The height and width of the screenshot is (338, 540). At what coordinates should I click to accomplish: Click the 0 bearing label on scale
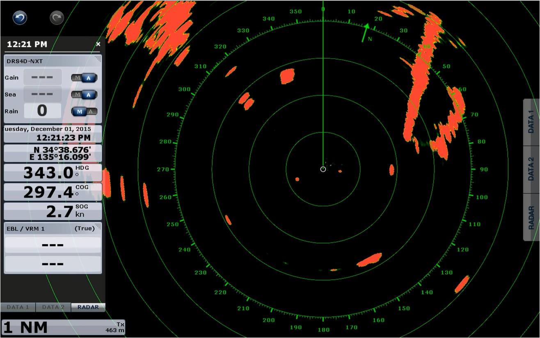(323, 9)
